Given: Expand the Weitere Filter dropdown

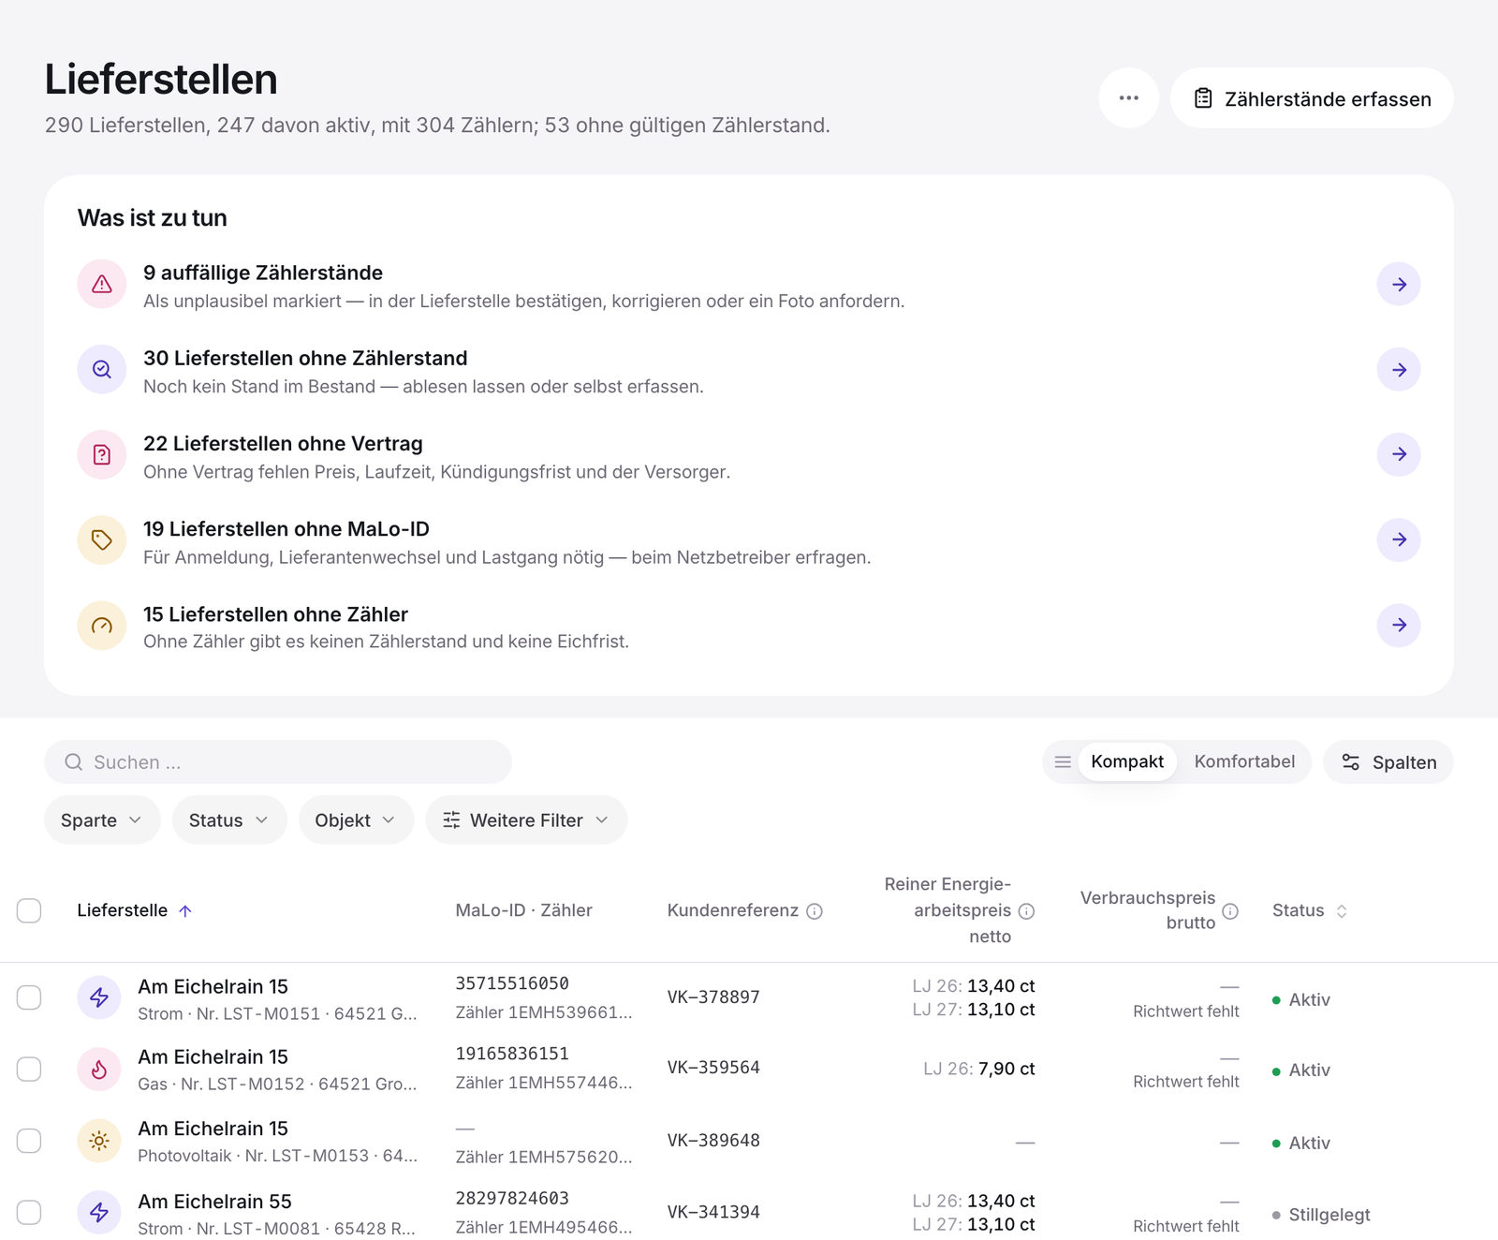Looking at the screenshot, I should (x=526, y=820).
